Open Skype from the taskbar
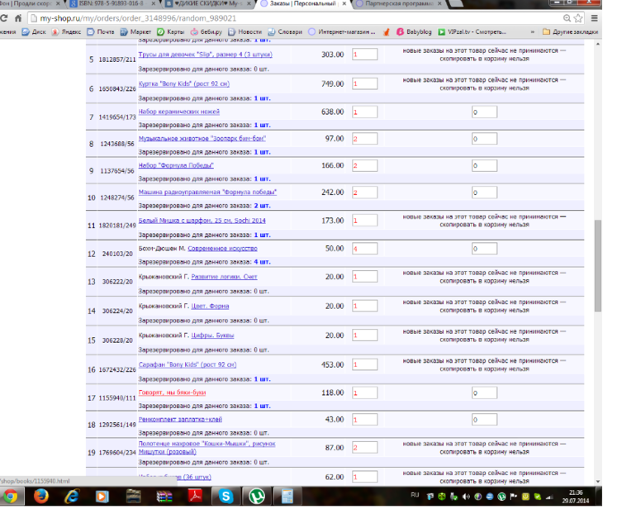Viewport: 636px width, 509px height. coord(225,496)
